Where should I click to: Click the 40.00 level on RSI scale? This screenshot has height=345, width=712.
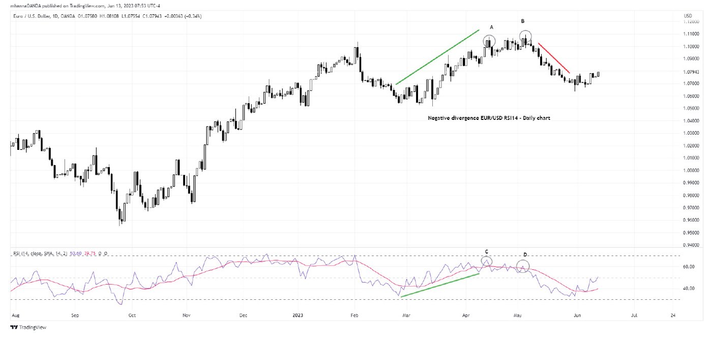pyautogui.click(x=688, y=289)
